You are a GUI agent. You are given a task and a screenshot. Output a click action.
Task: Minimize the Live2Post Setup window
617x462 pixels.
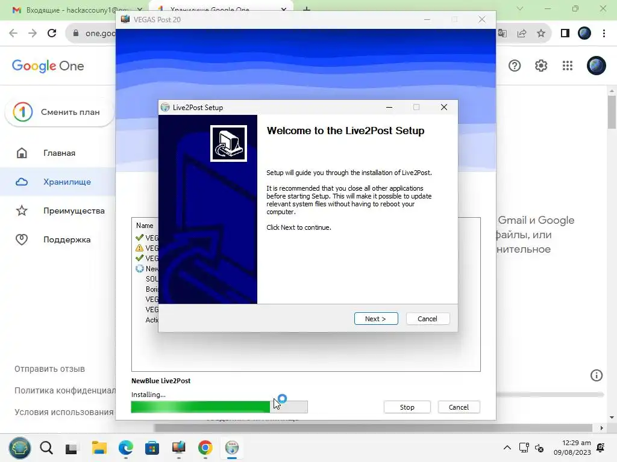389,107
